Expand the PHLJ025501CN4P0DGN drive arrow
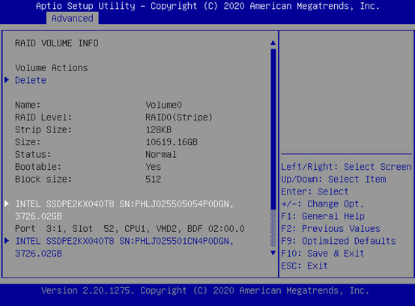 coord(7,240)
